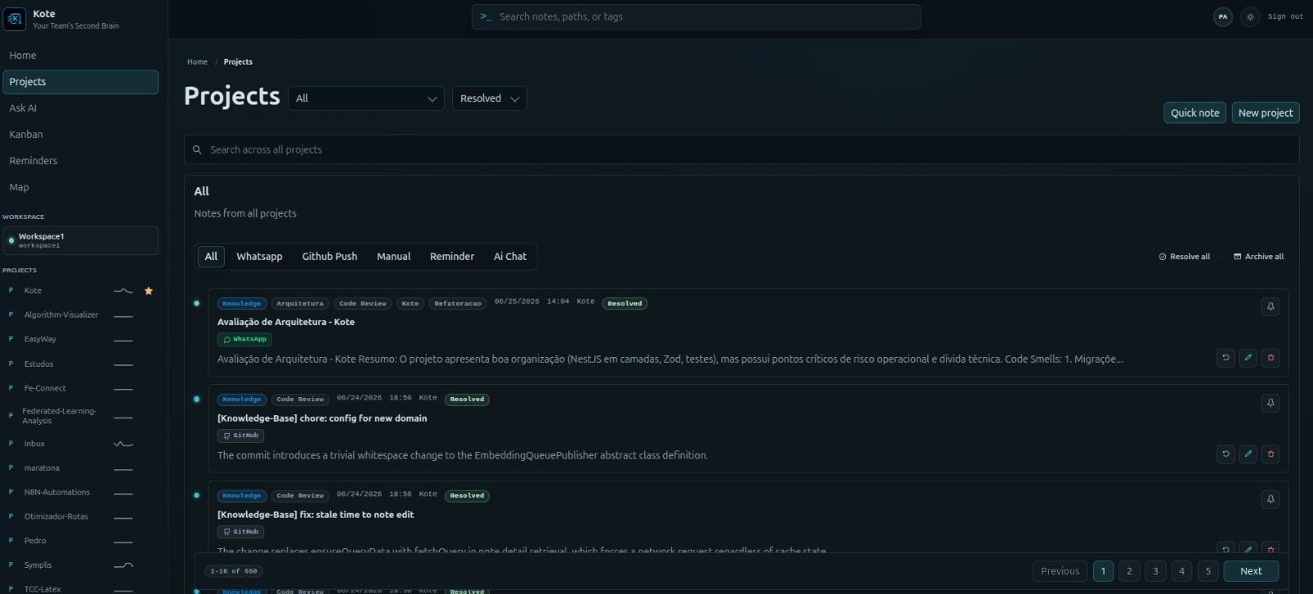Click the Refatoracao tag on first note
Image resolution: width=1313 pixels, height=594 pixels.
click(458, 304)
